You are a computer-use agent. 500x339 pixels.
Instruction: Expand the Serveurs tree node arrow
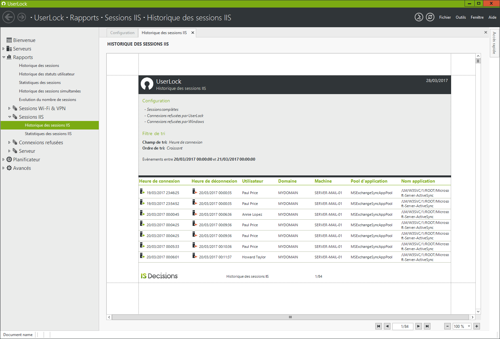4,49
